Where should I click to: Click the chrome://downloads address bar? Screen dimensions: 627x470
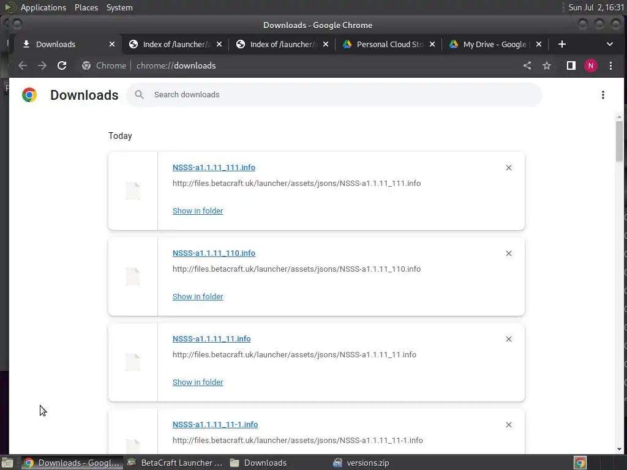coord(176,65)
